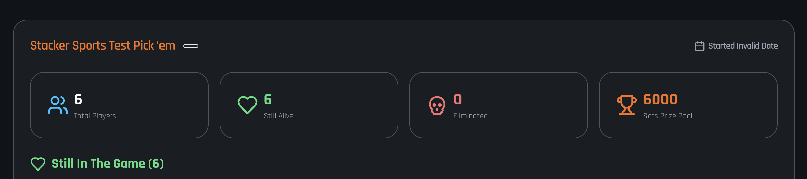Screen dimensions: 807x179
Task: Click the Eliminated label text
Action: [x=470, y=116]
